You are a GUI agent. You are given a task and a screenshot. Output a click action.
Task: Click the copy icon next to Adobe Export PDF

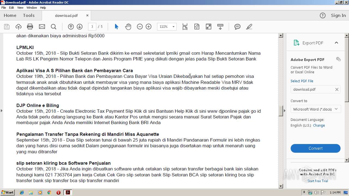pos(338,59)
